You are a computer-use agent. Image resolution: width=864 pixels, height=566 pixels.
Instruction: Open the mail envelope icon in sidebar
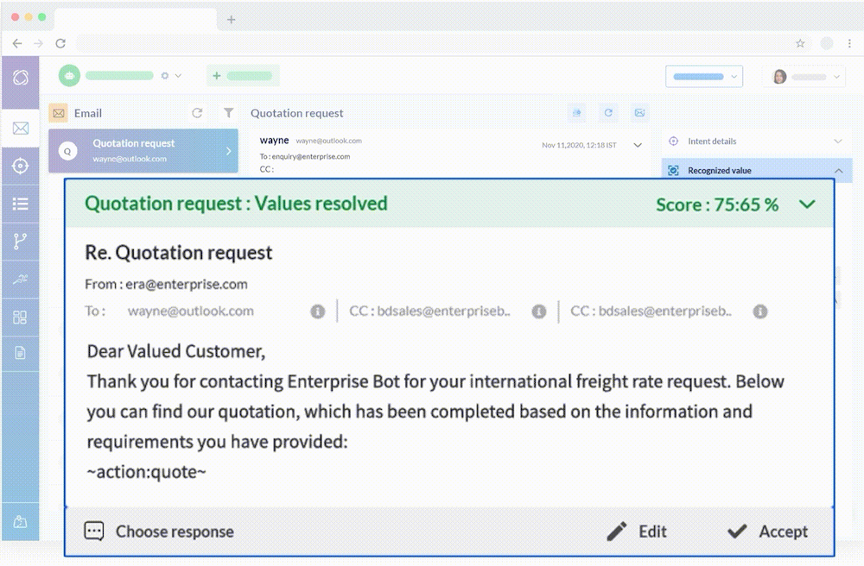pos(21,129)
